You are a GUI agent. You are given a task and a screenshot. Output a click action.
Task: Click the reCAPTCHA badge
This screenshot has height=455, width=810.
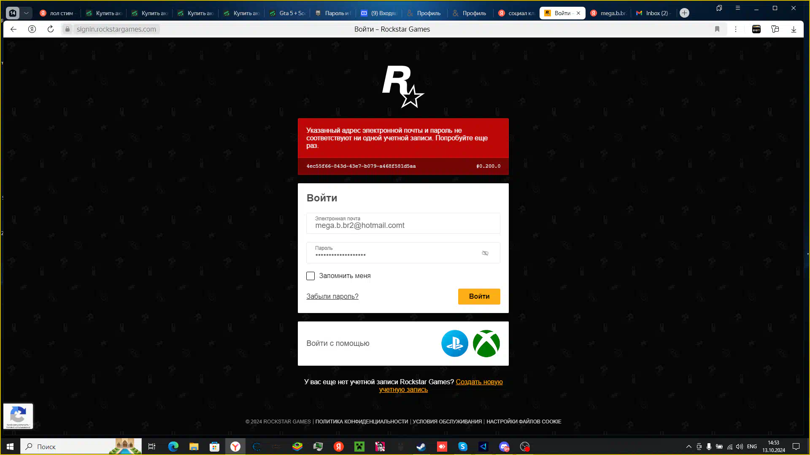[x=18, y=416]
